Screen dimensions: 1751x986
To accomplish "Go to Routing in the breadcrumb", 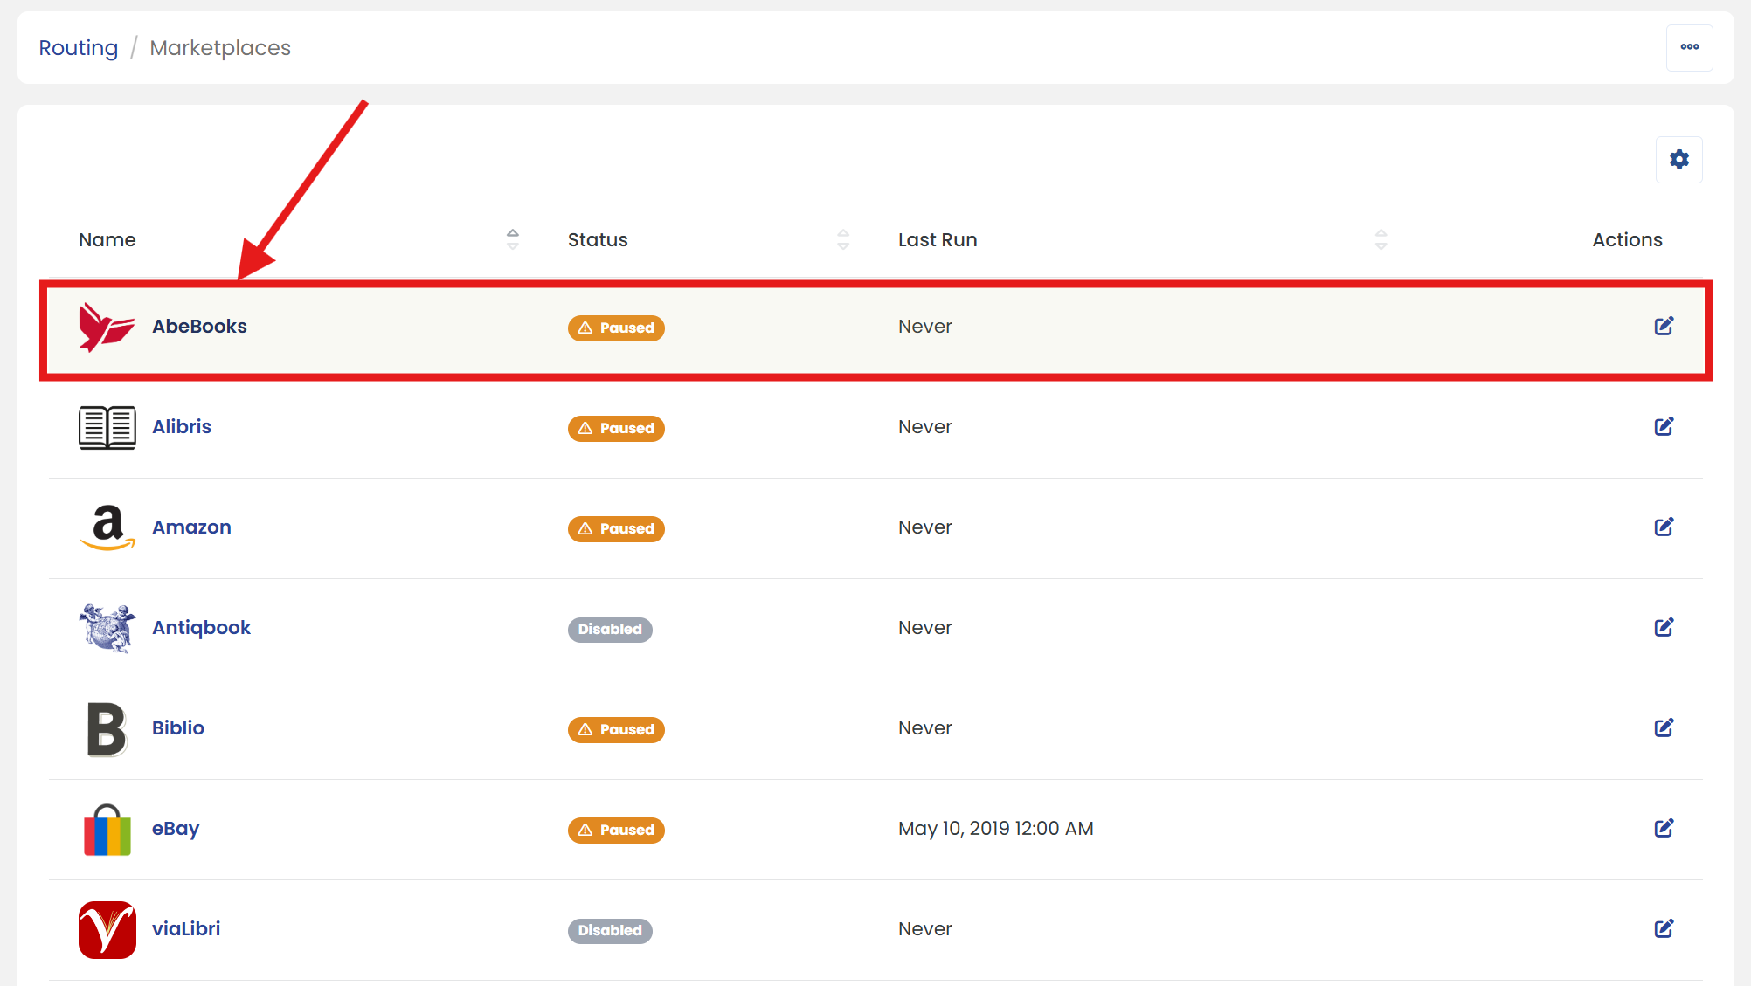I will point(79,48).
